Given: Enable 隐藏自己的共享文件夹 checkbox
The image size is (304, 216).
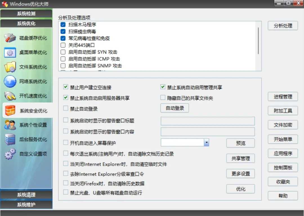Looking at the screenshot, I should tap(163, 97).
